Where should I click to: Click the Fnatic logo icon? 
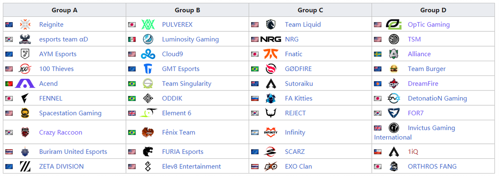tap(270, 54)
